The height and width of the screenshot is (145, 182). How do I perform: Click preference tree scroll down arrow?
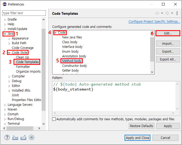44,124
